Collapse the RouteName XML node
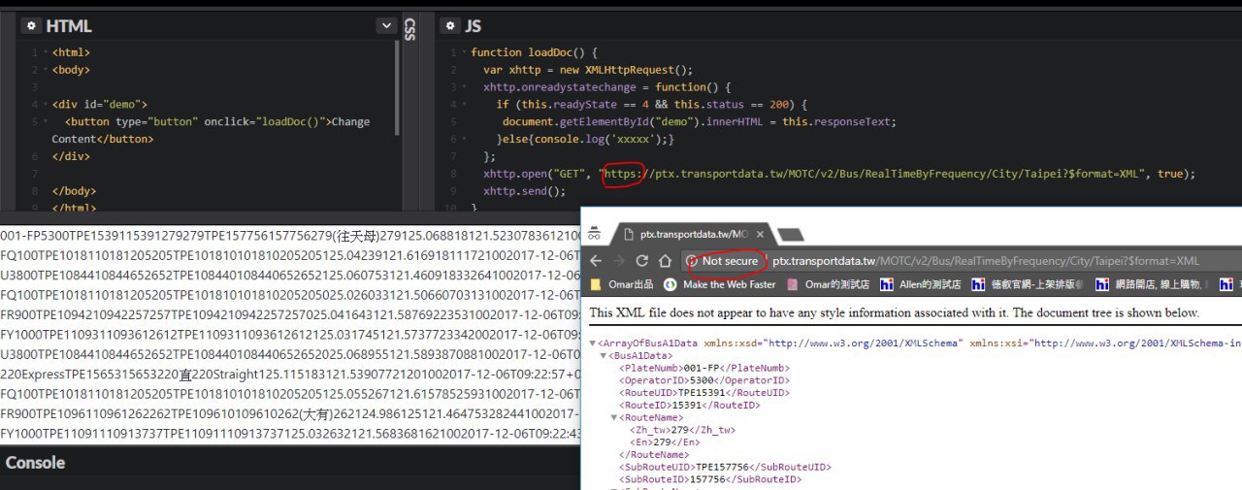Image resolution: width=1242 pixels, height=490 pixels. tap(613, 417)
